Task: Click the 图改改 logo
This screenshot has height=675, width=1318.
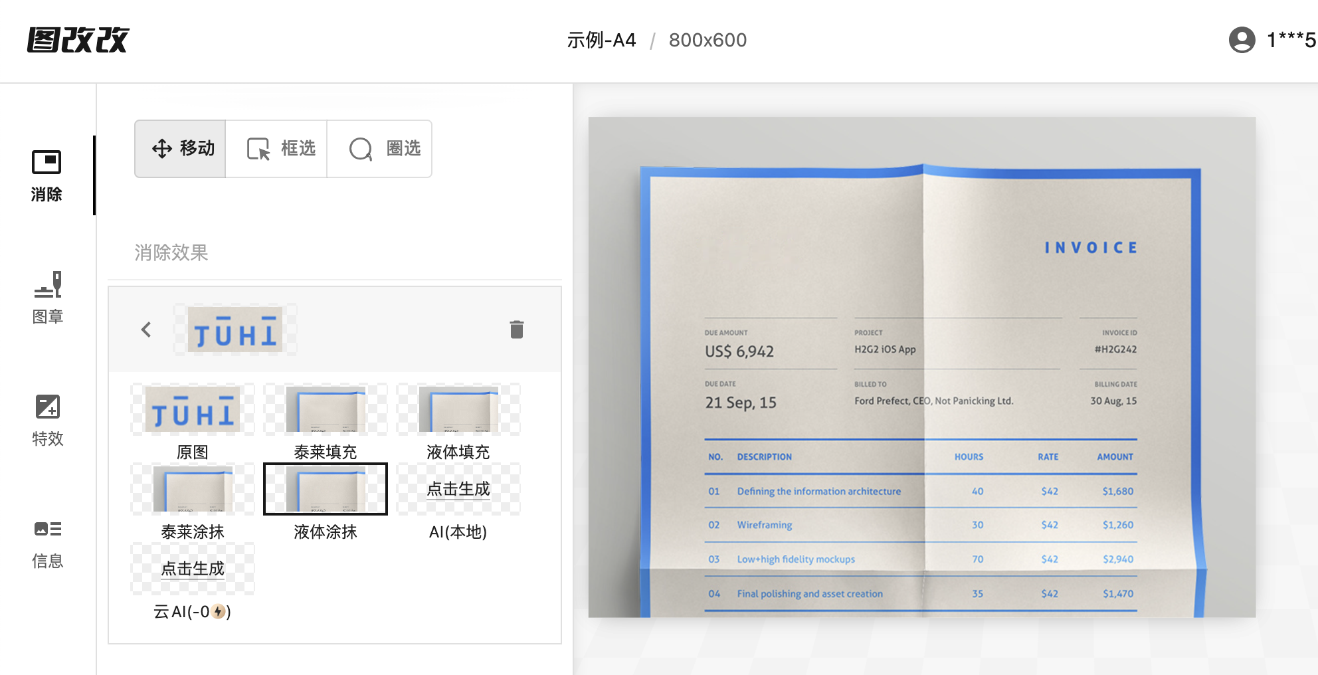Action: point(78,40)
